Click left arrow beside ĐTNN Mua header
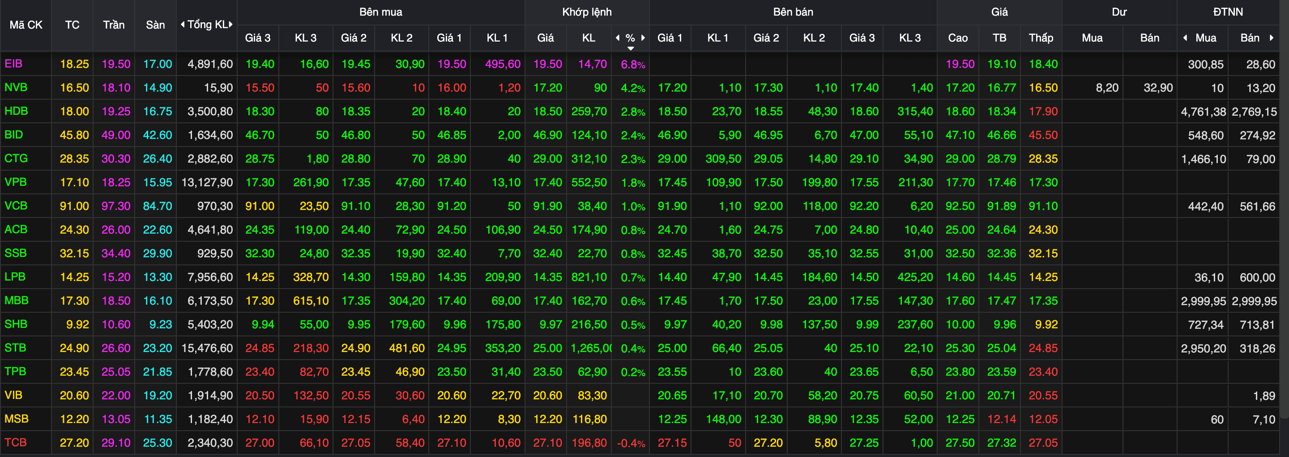The width and height of the screenshot is (1289, 457). pyautogui.click(x=1185, y=38)
